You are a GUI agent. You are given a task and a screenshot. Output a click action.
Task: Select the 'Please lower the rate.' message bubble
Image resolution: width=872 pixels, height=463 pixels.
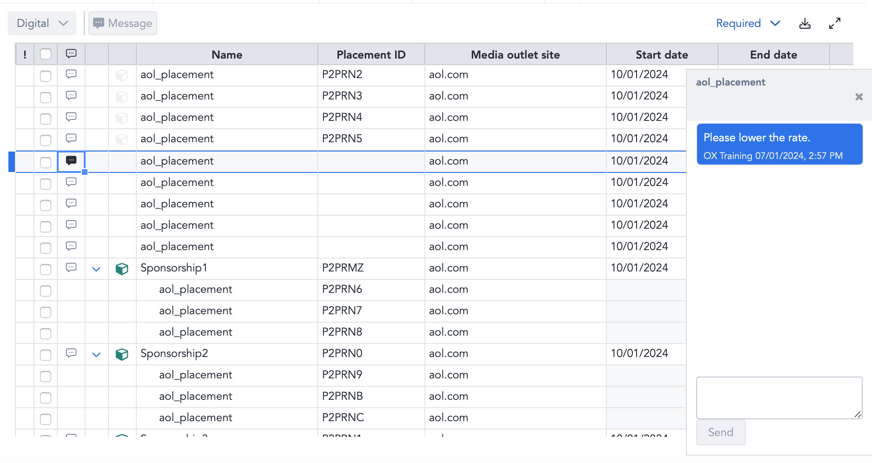[779, 144]
